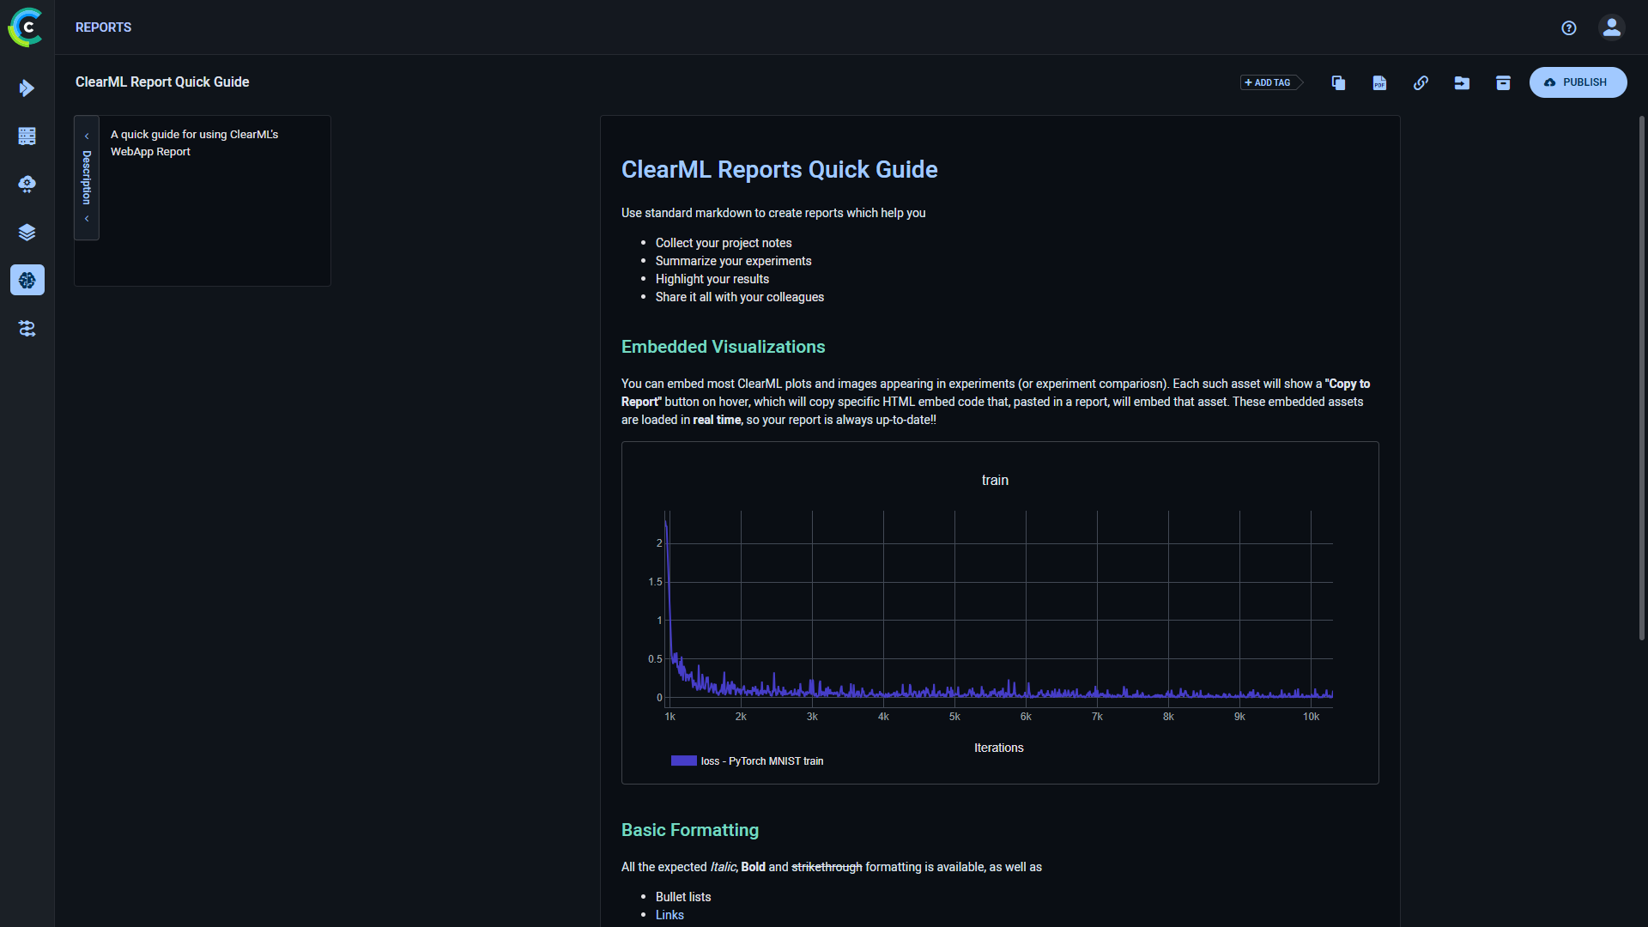Switch to the REPORTS page header
Viewport: 1648px width, 927px height.
pos(102,27)
